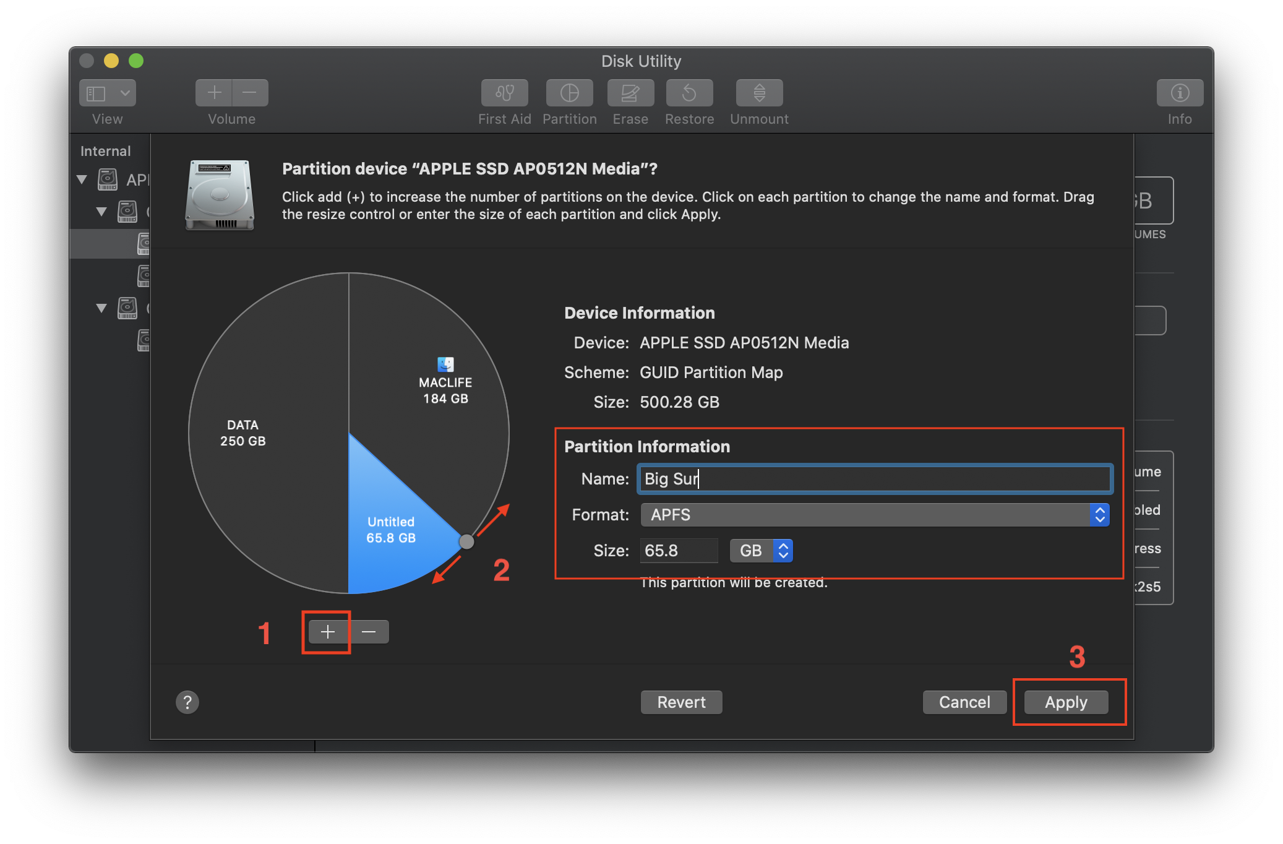
Task: Click the First Aid toolbar icon
Action: click(x=504, y=93)
